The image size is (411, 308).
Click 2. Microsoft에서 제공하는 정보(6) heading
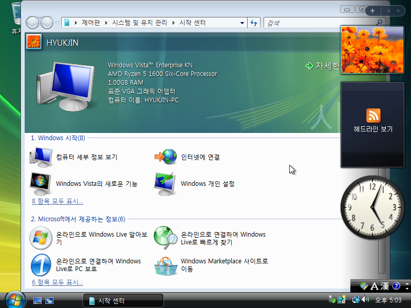(78, 219)
